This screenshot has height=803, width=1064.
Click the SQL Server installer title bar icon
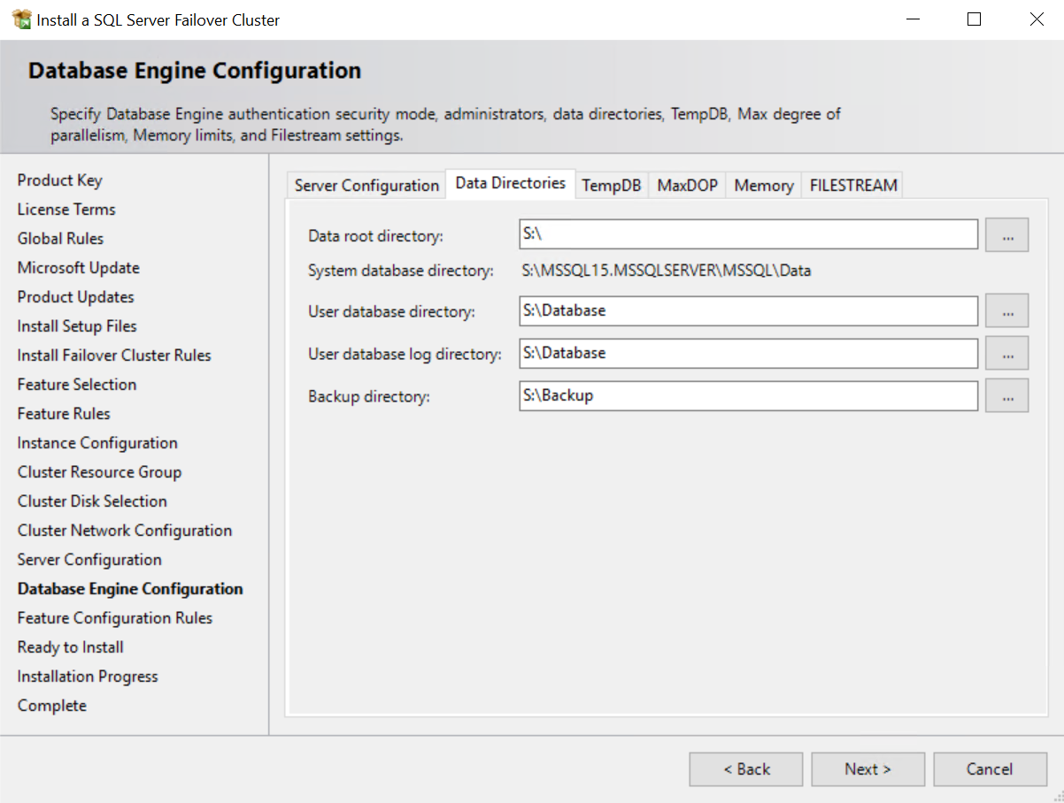[19, 19]
